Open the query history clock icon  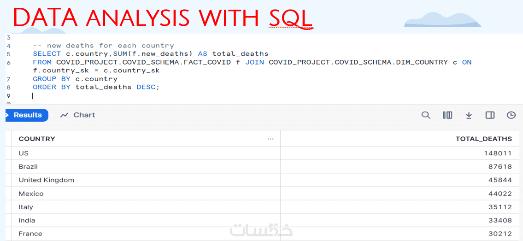(511, 115)
